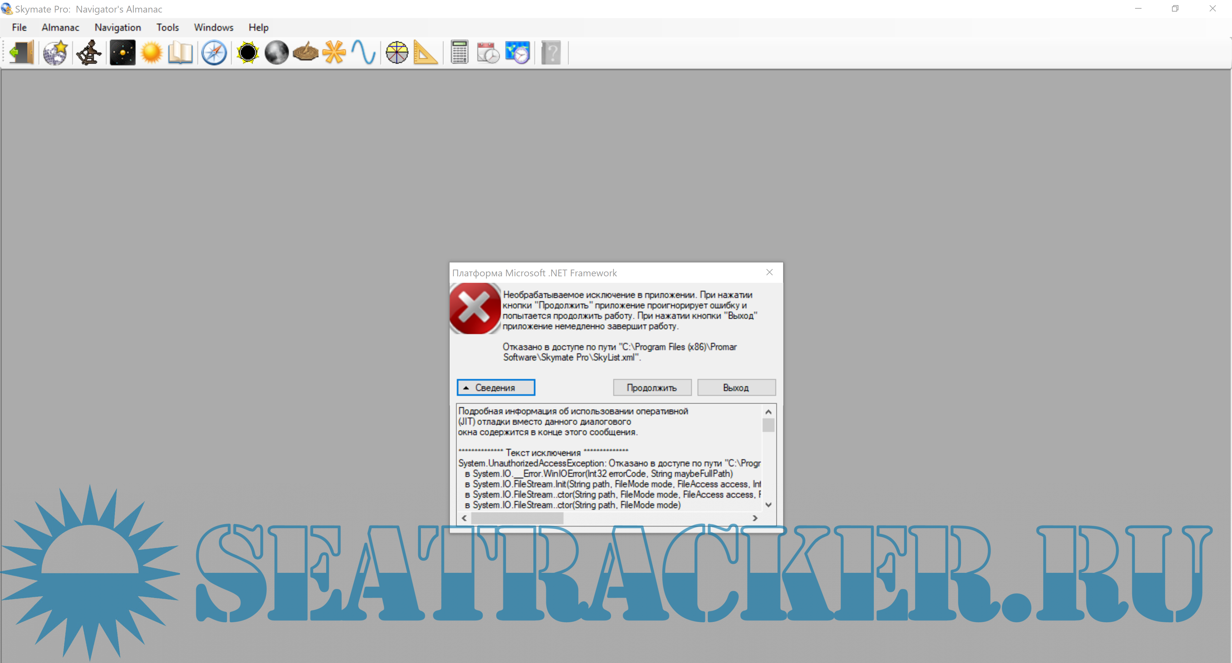This screenshot has width=1232, height=663.
Task: Select the compass toolbar icon
Action: [x=214, y=52]
